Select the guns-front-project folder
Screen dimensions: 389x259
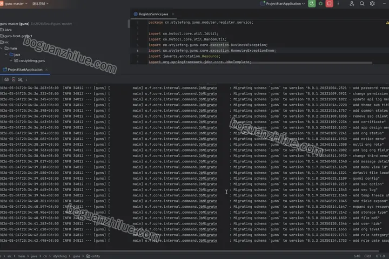pos(18,36)
